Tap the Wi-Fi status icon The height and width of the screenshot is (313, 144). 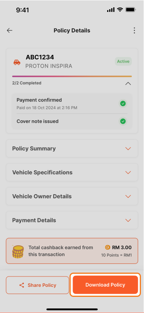120,9
